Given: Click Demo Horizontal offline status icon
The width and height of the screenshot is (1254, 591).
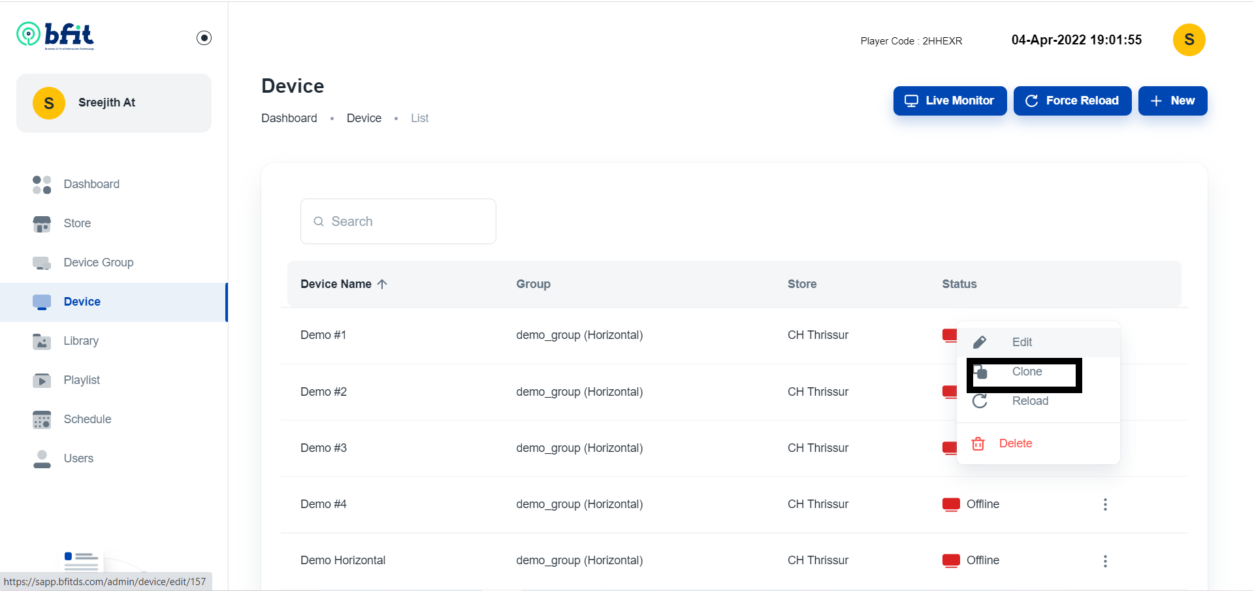Looking at the screenshot, I should tap(951, 560).
